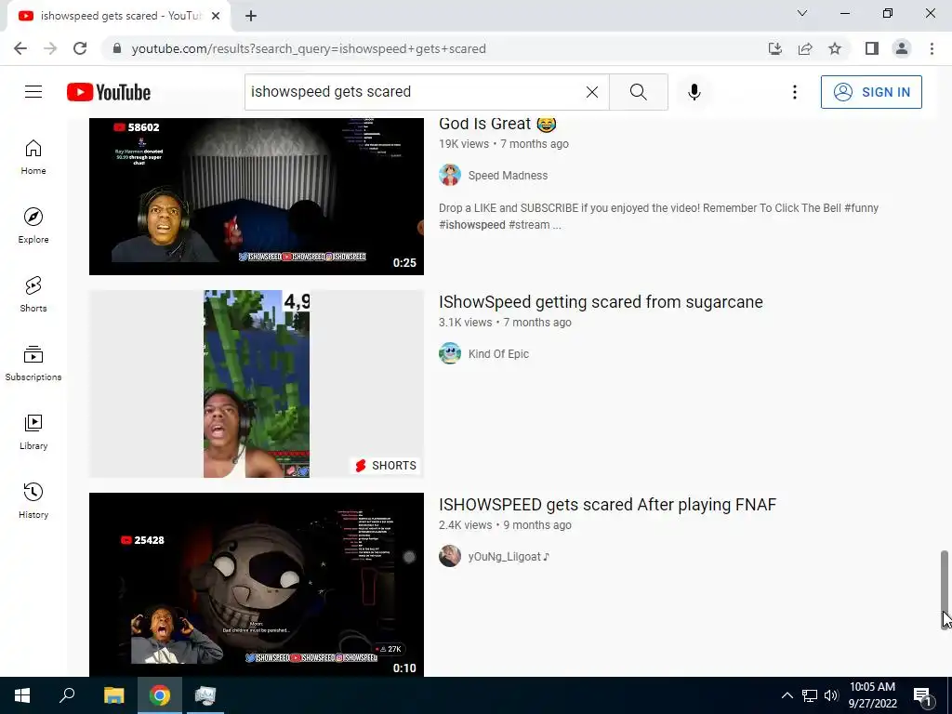Screen dimensions: 952x714
Task: Open ISHowSpeed getting scared from sugarcane title
Action: pos(601,302)
